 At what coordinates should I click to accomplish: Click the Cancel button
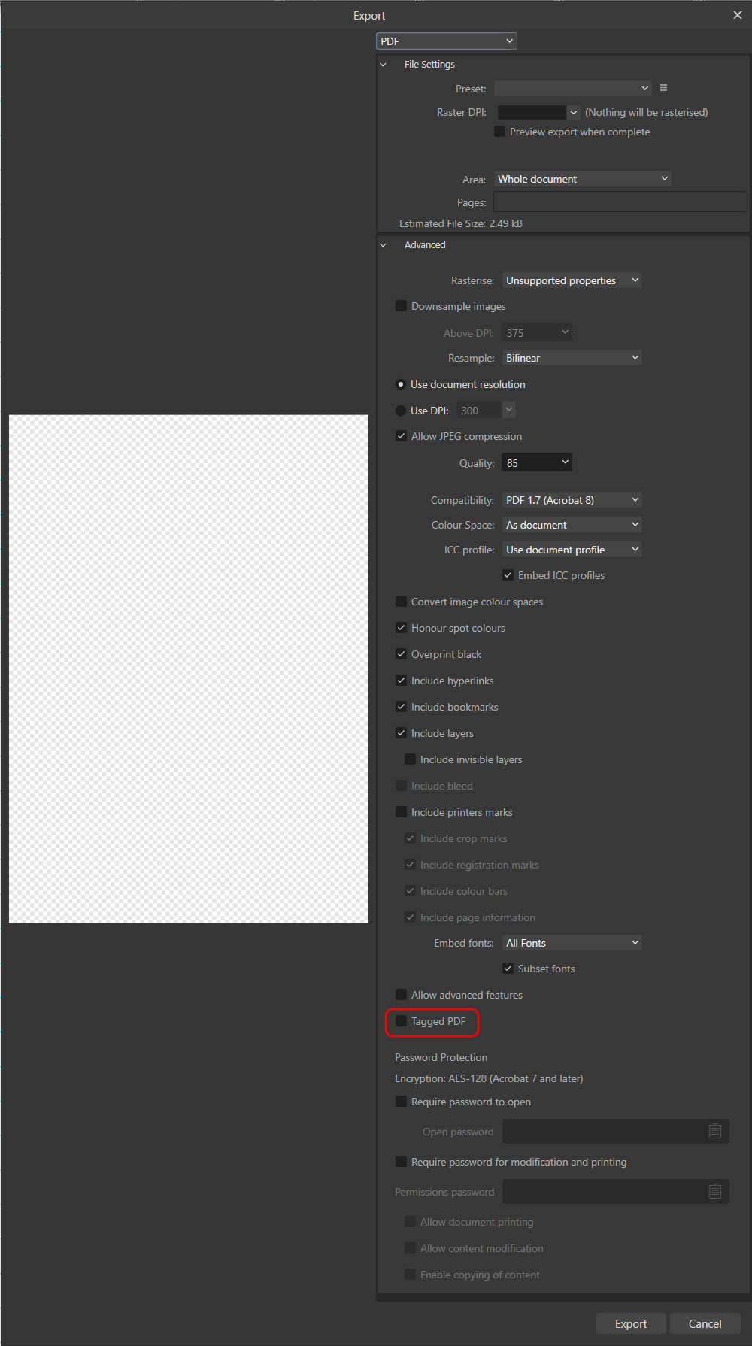pos(705,1324)
